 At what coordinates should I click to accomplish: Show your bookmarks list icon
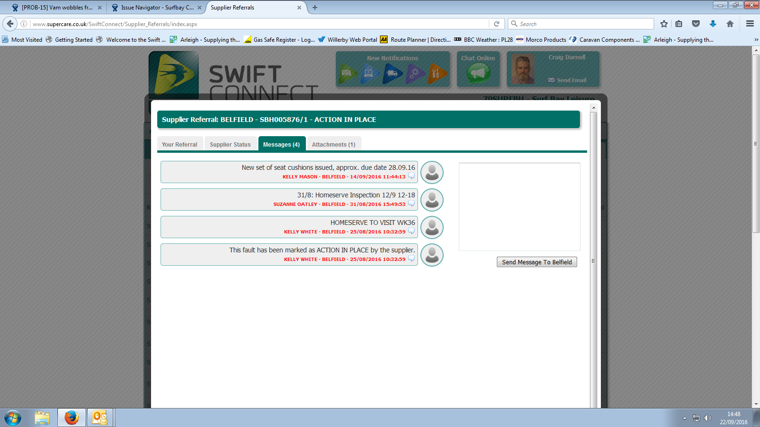pyautogui.click(x=679, y=24)
